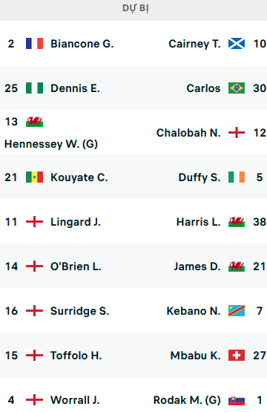
Task: Click the Ireland flag next to Duffy S.
Action: [x=237, y=177]
